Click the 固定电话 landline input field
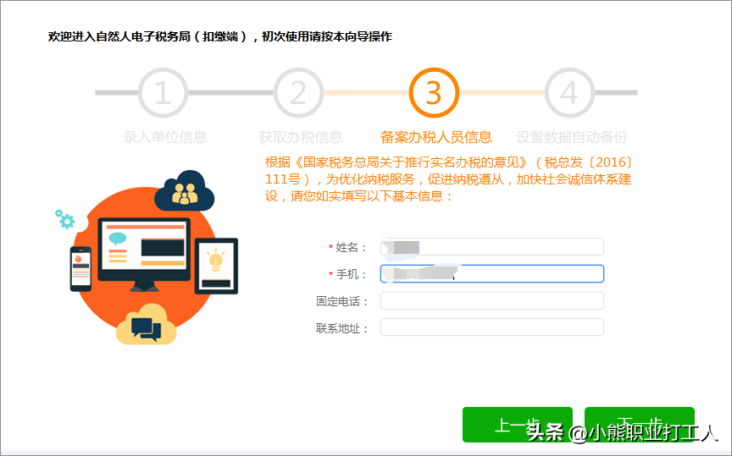Image resolution: width=732 pixels, height=456 pixels. pos(492,300)
